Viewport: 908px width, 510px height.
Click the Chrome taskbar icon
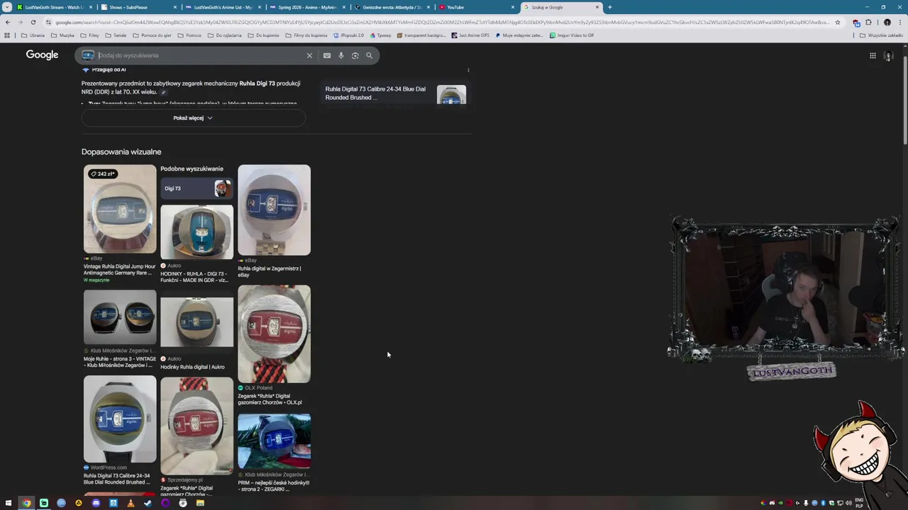tap(26, 503)
